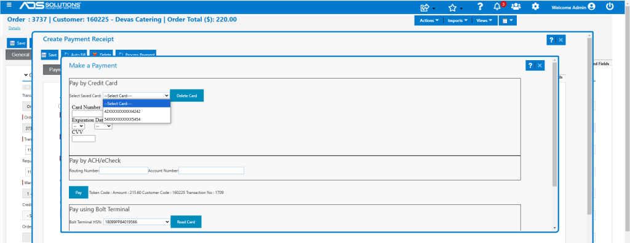Viewport: 630px width, 243px height.
Task: Open the share/export icon in top bar
Action: coord(425,7)
